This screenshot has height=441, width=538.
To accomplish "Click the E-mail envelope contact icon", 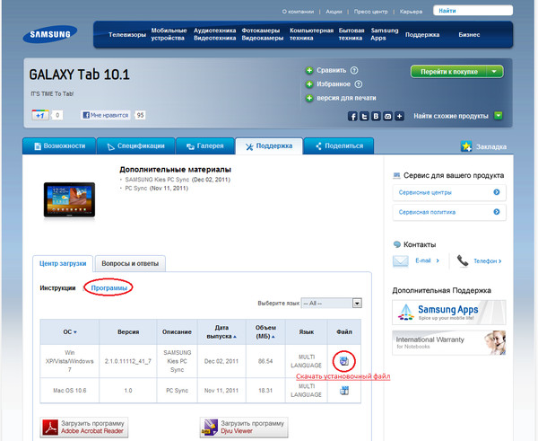I will (400, 261).
